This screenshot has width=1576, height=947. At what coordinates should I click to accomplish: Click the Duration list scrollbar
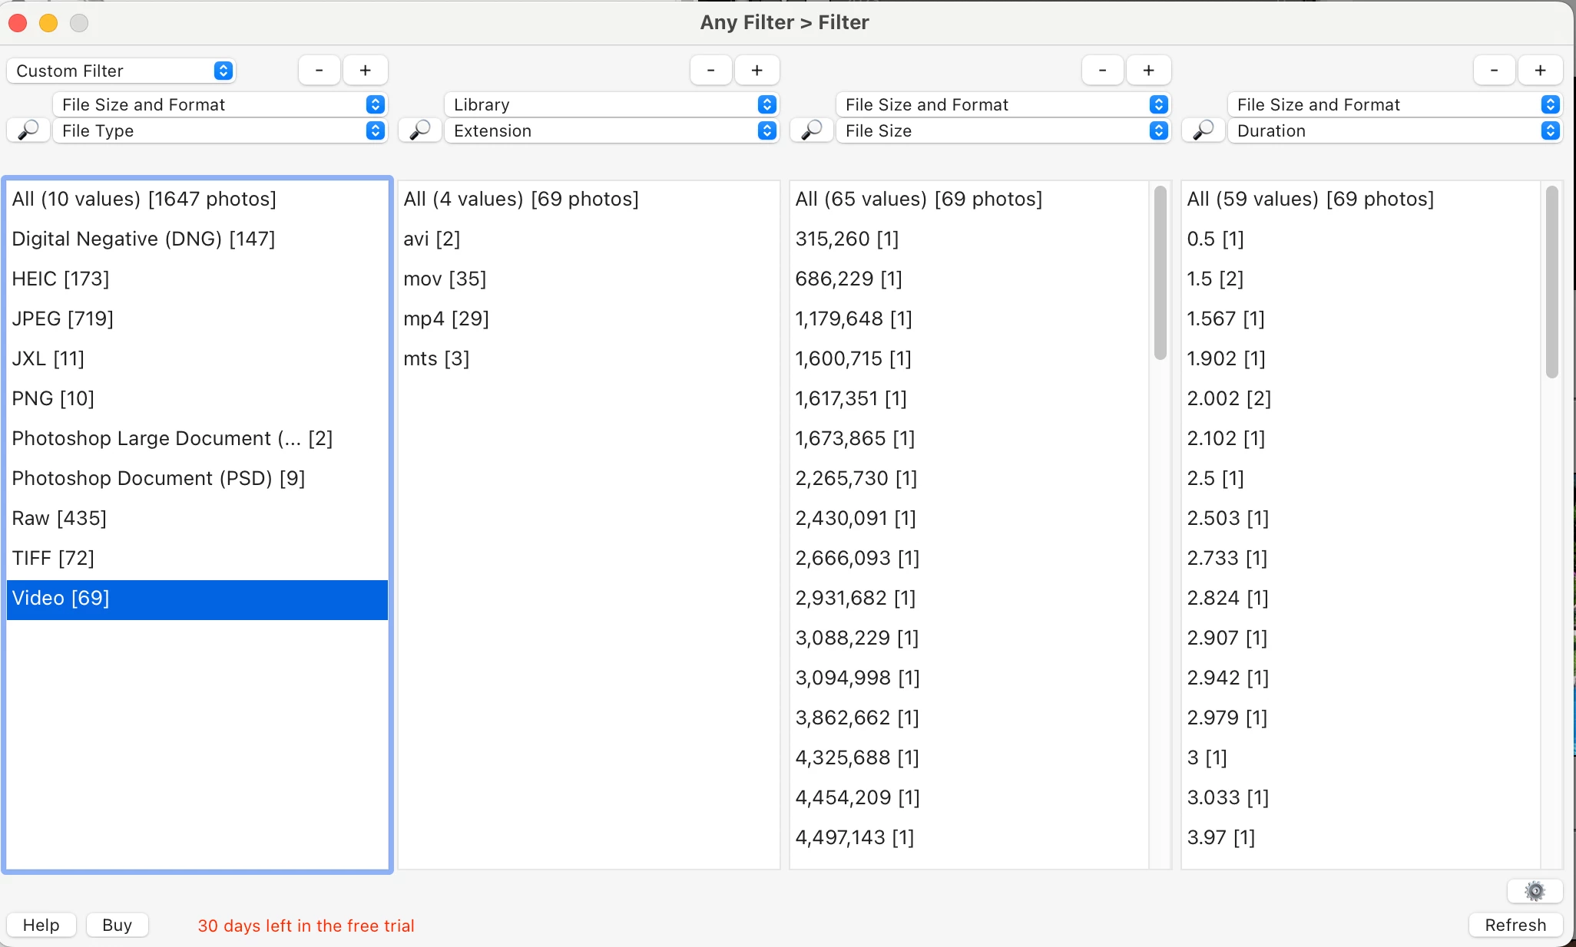pos(1552,282)
